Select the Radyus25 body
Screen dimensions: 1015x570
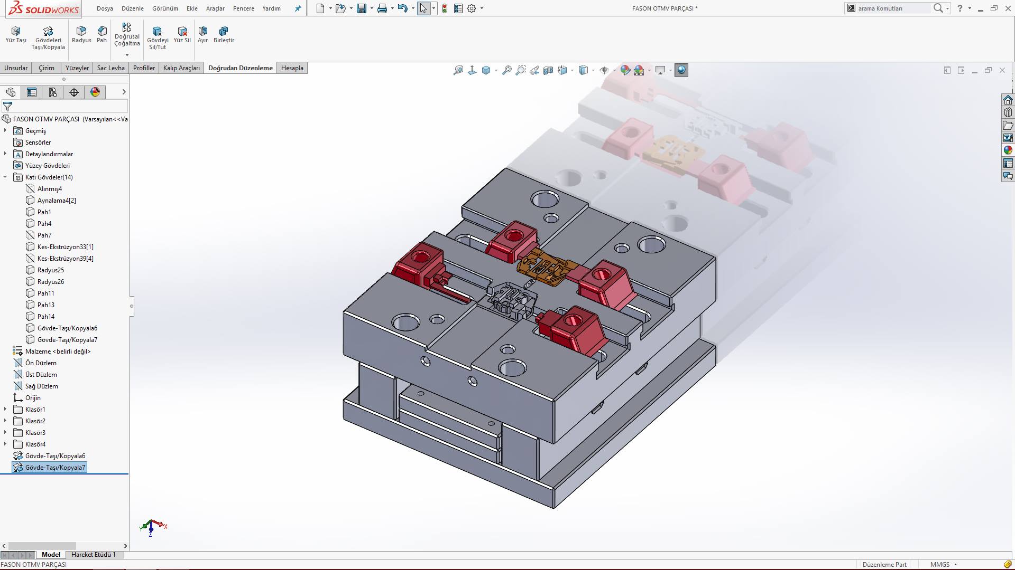coord(51,270)
